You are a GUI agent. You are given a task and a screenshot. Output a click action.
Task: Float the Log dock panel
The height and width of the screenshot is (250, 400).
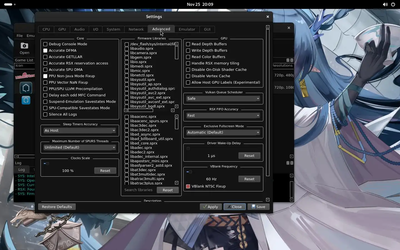tap(288, 163)
